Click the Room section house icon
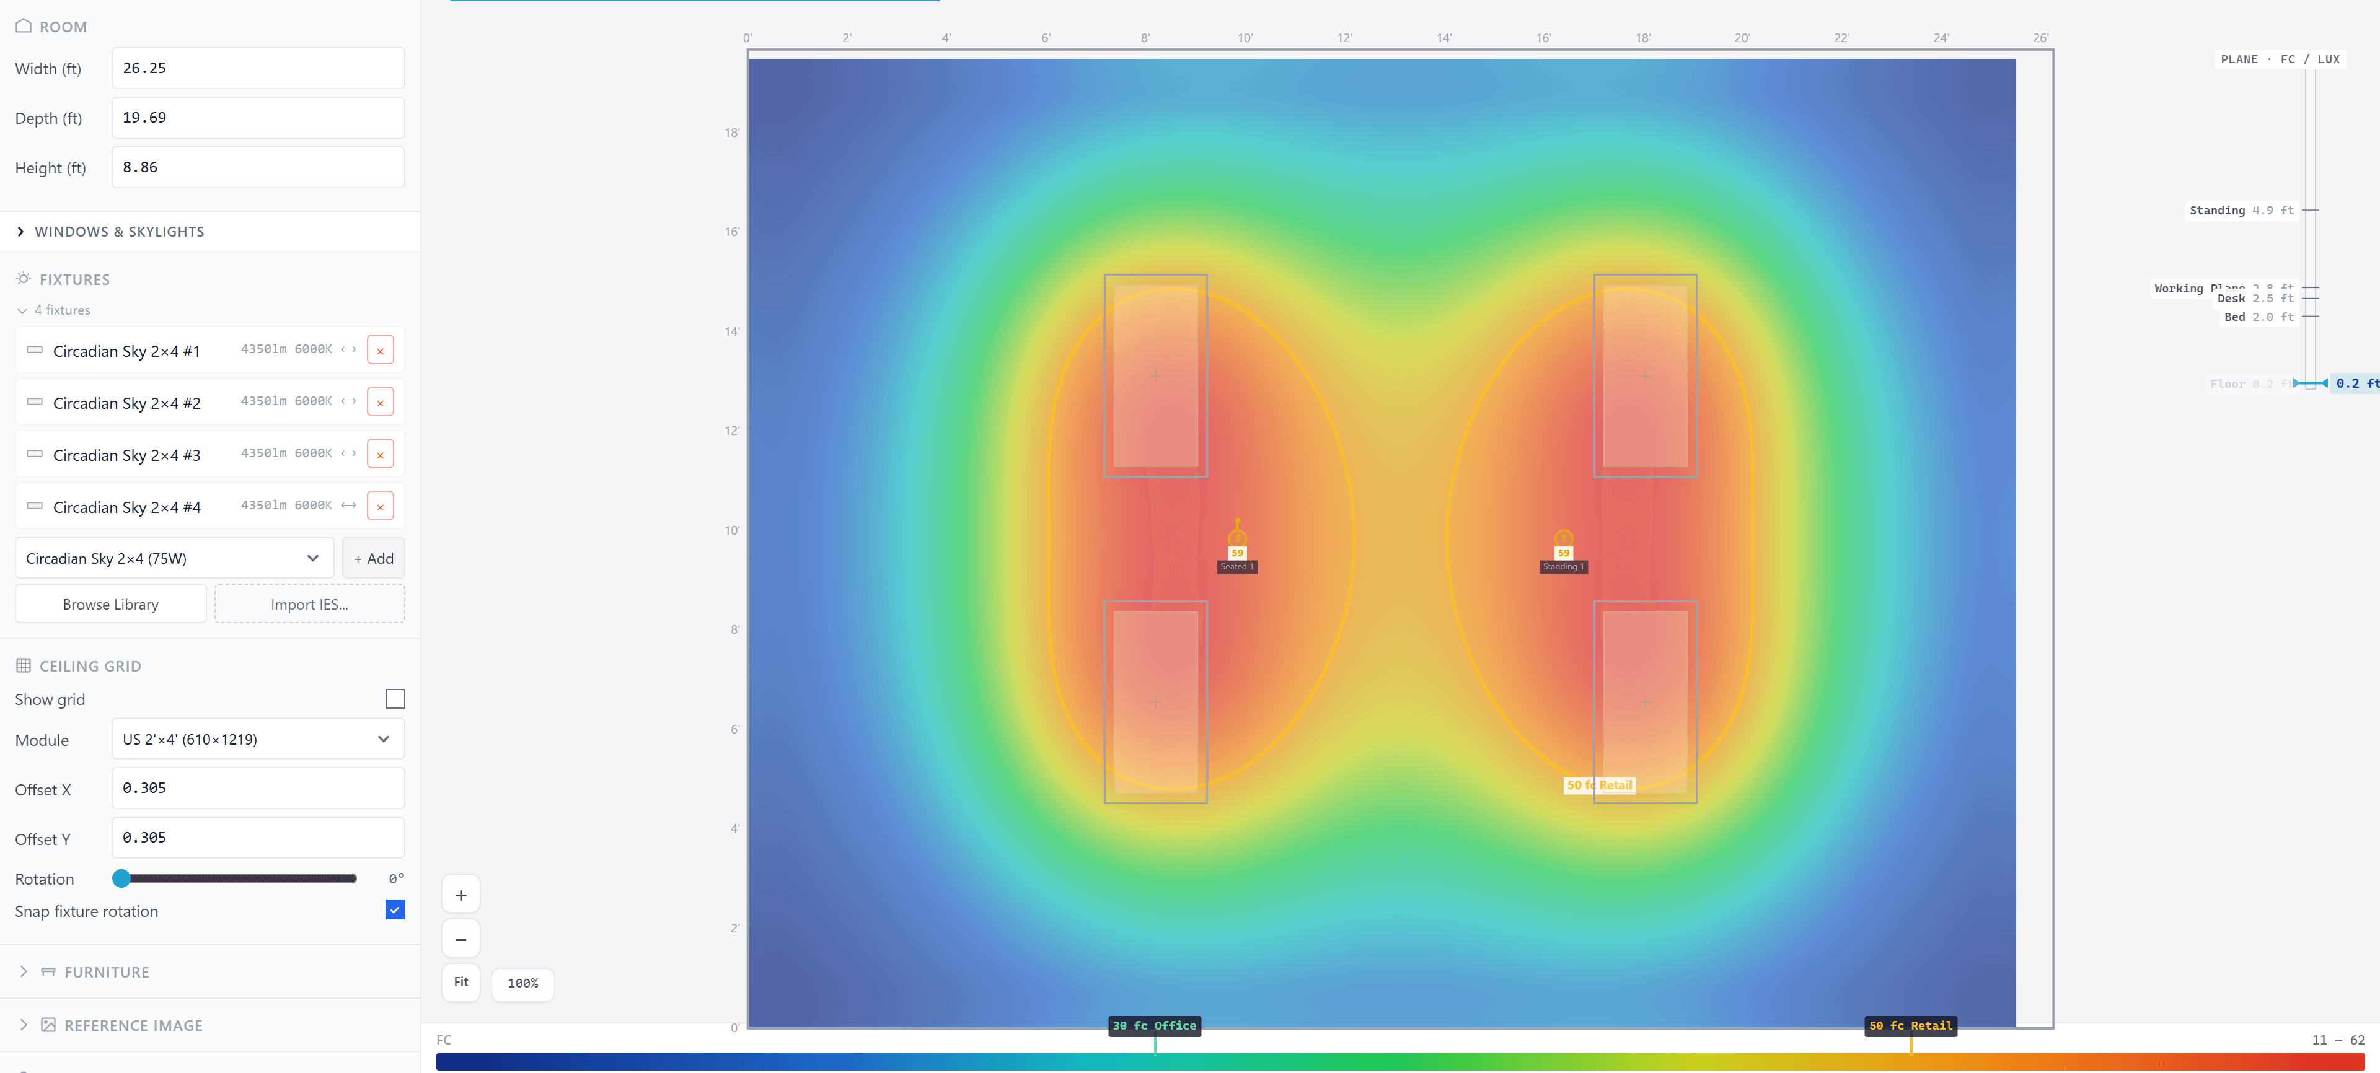This screenshot has height=1073, width=2380. (24, 26)
